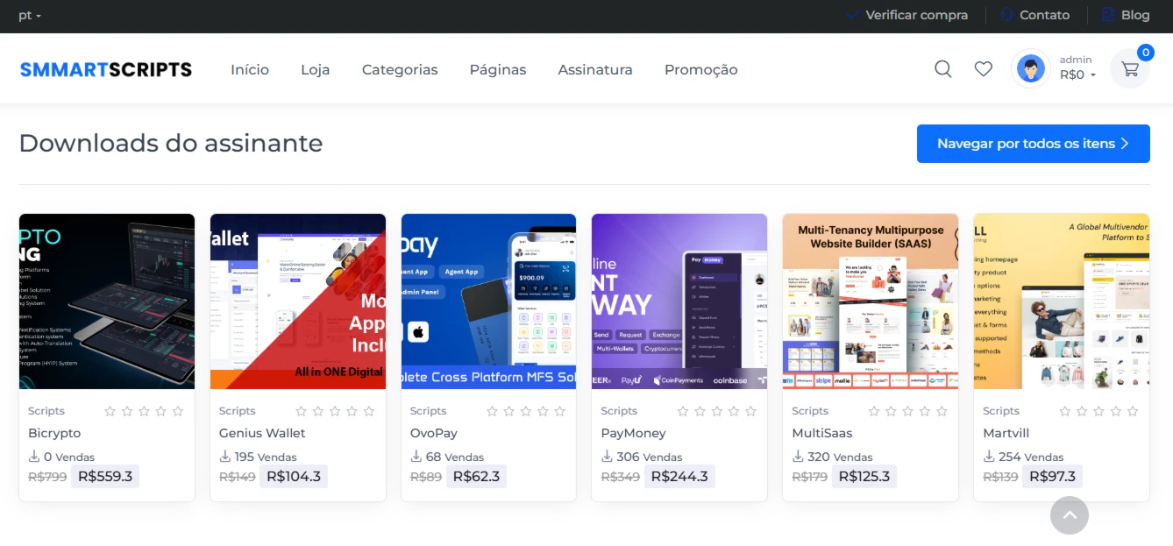Click the Contato headset icon

click(x=1006, y=15)
